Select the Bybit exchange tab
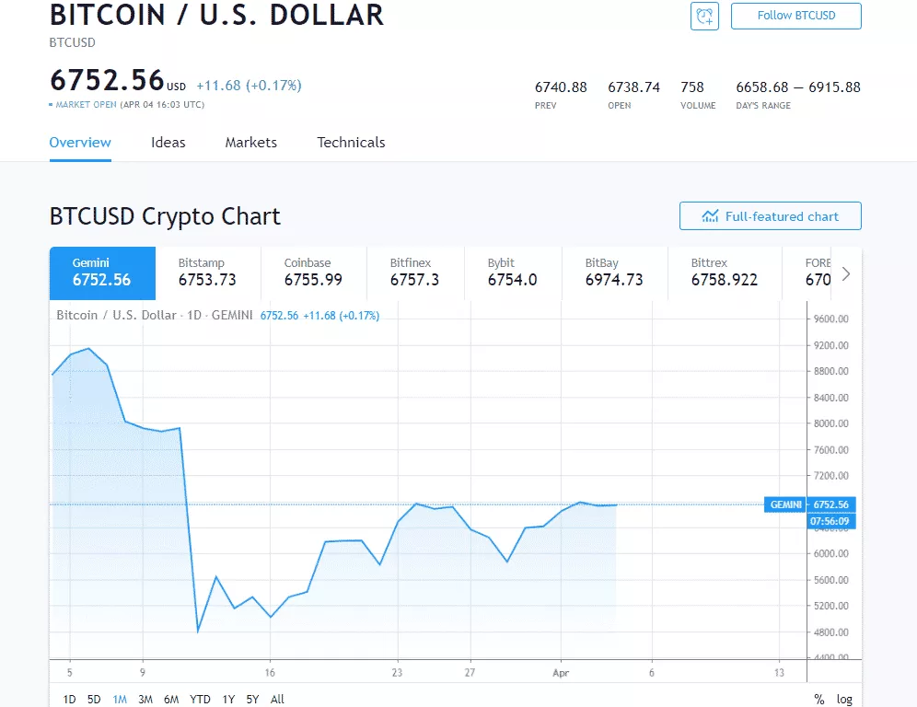Screen dimensions: 917x707 512,272
